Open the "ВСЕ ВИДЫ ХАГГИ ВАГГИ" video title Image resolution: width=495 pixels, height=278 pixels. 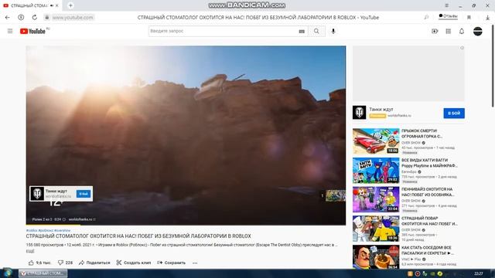pyautogui.click(x=429, y=163)
